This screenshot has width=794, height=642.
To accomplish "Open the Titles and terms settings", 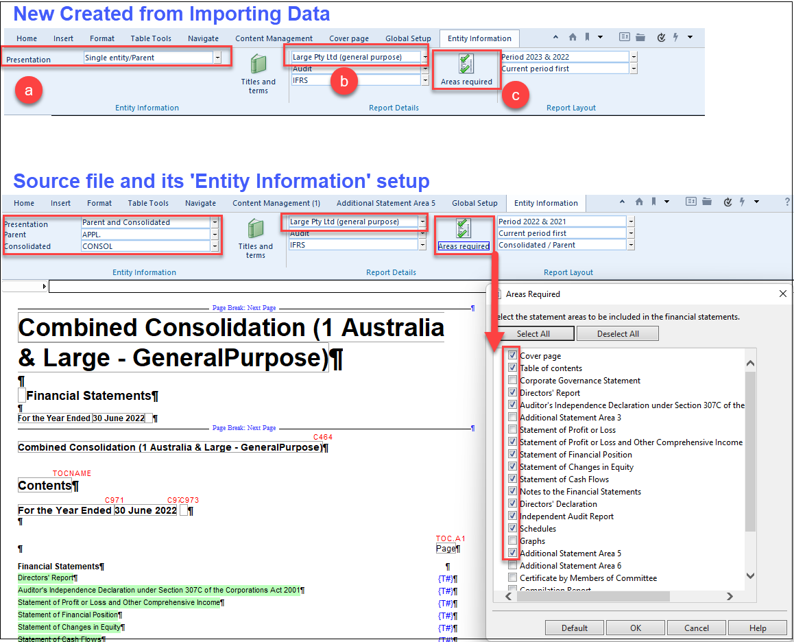I will (258, 71).
